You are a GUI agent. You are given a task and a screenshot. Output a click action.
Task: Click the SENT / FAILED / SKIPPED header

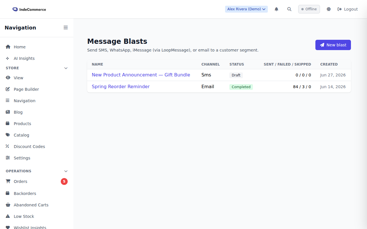[x=287, y=64]
